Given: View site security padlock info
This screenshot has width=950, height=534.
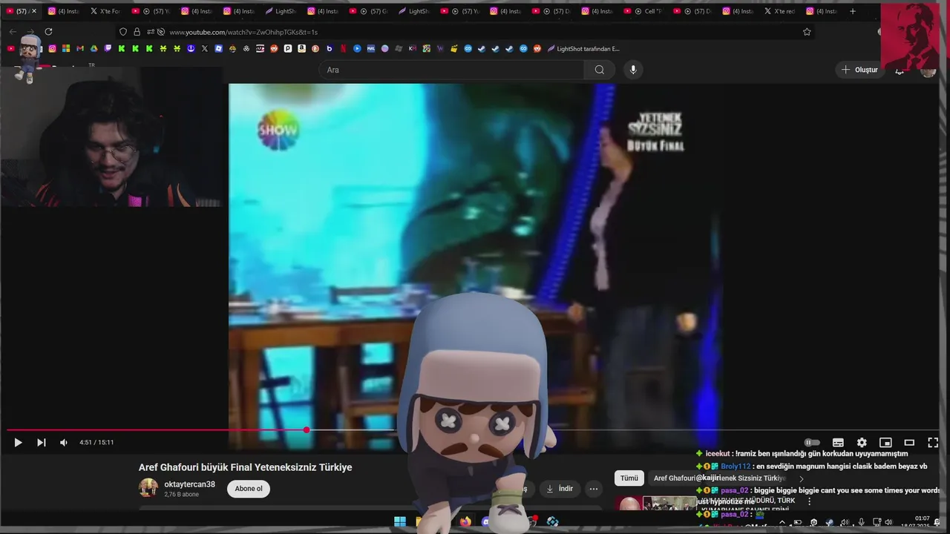Looking at the screenshot, I should pyautogui.click(x=137, y=32).
